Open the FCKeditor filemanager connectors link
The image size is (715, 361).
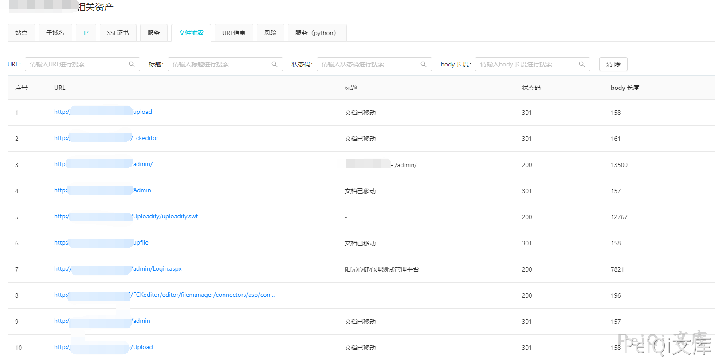click(203, 295)
